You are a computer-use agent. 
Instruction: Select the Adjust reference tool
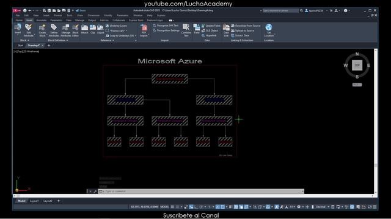[100, 29]
